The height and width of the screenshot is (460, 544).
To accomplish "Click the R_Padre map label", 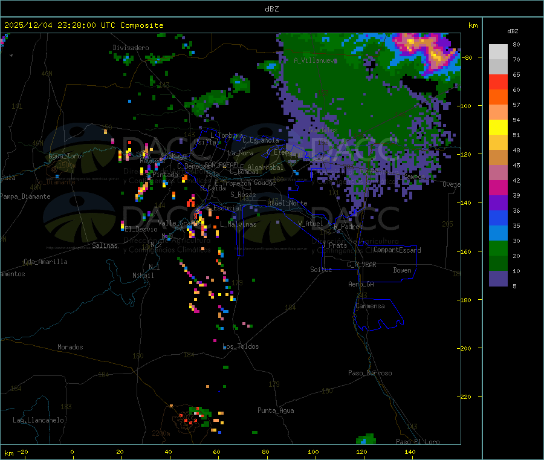I will point(346,227).
